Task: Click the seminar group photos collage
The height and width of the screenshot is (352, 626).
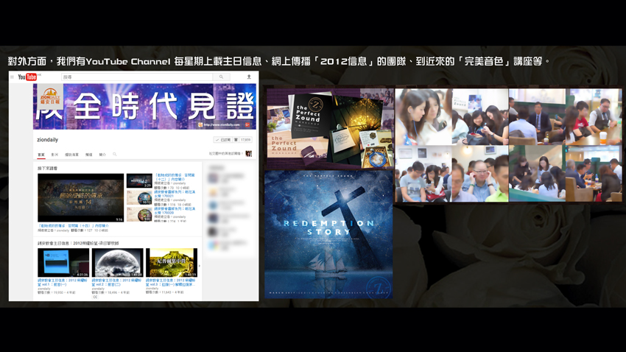Action: [508, 145]
